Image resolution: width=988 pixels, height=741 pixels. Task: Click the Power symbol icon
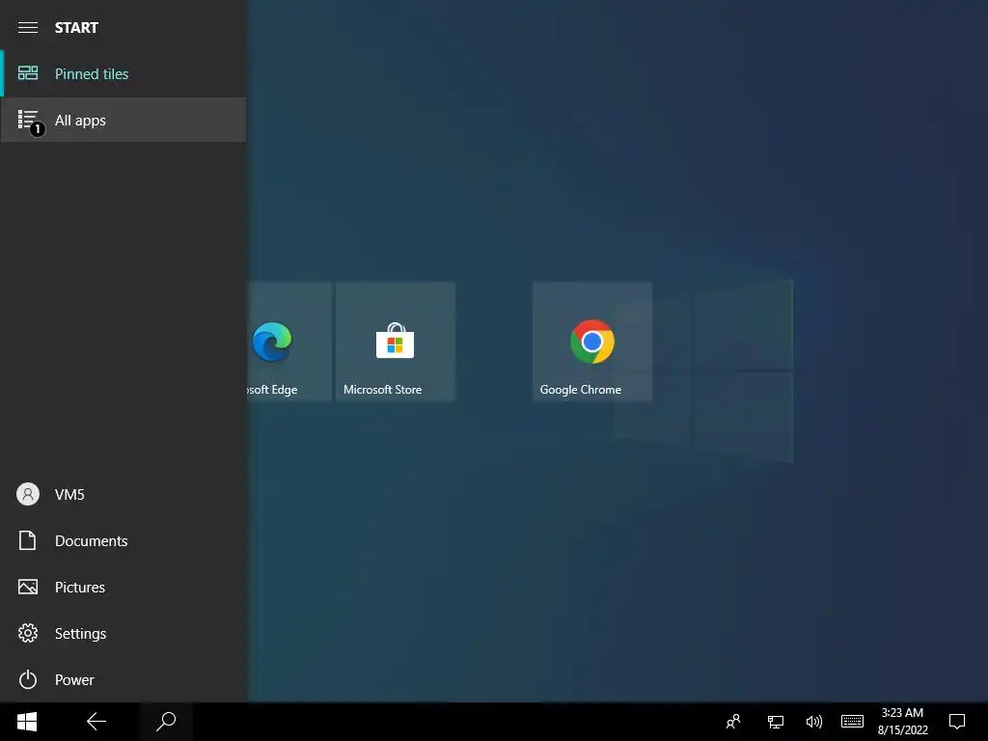28,679
